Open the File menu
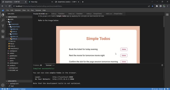 8,10
